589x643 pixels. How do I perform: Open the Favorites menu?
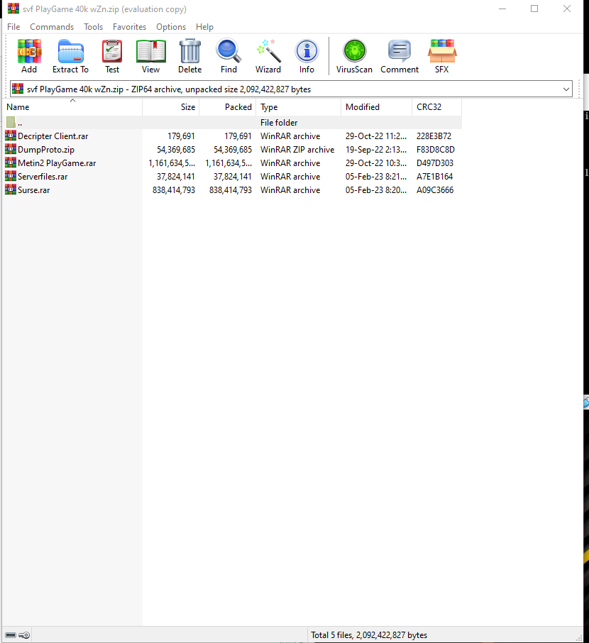click(x=129, y=27)
